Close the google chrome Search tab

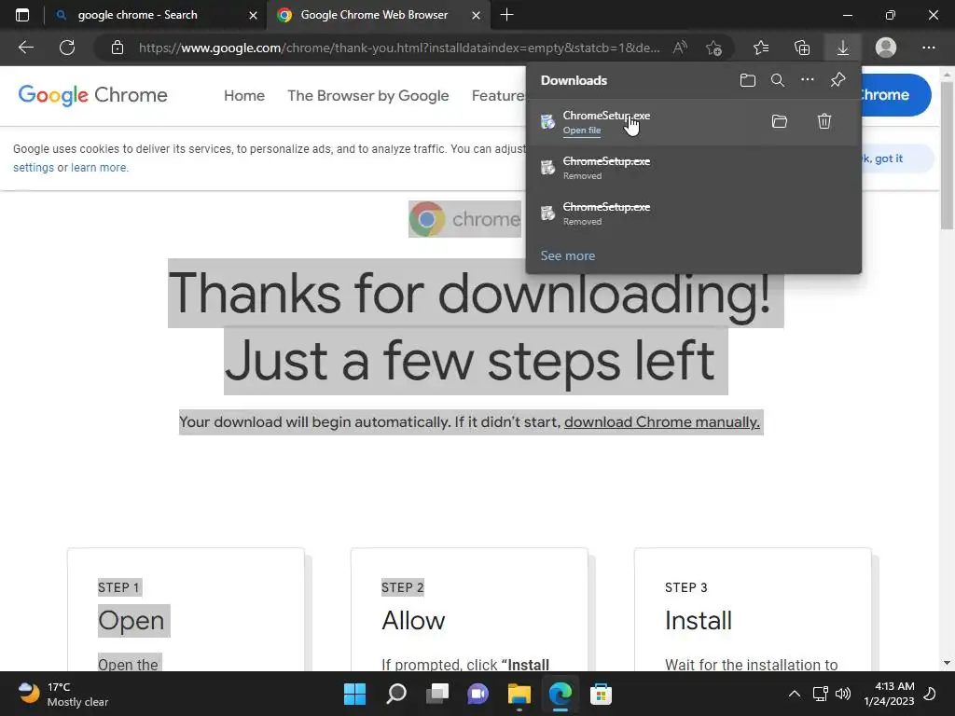[253, 15]
